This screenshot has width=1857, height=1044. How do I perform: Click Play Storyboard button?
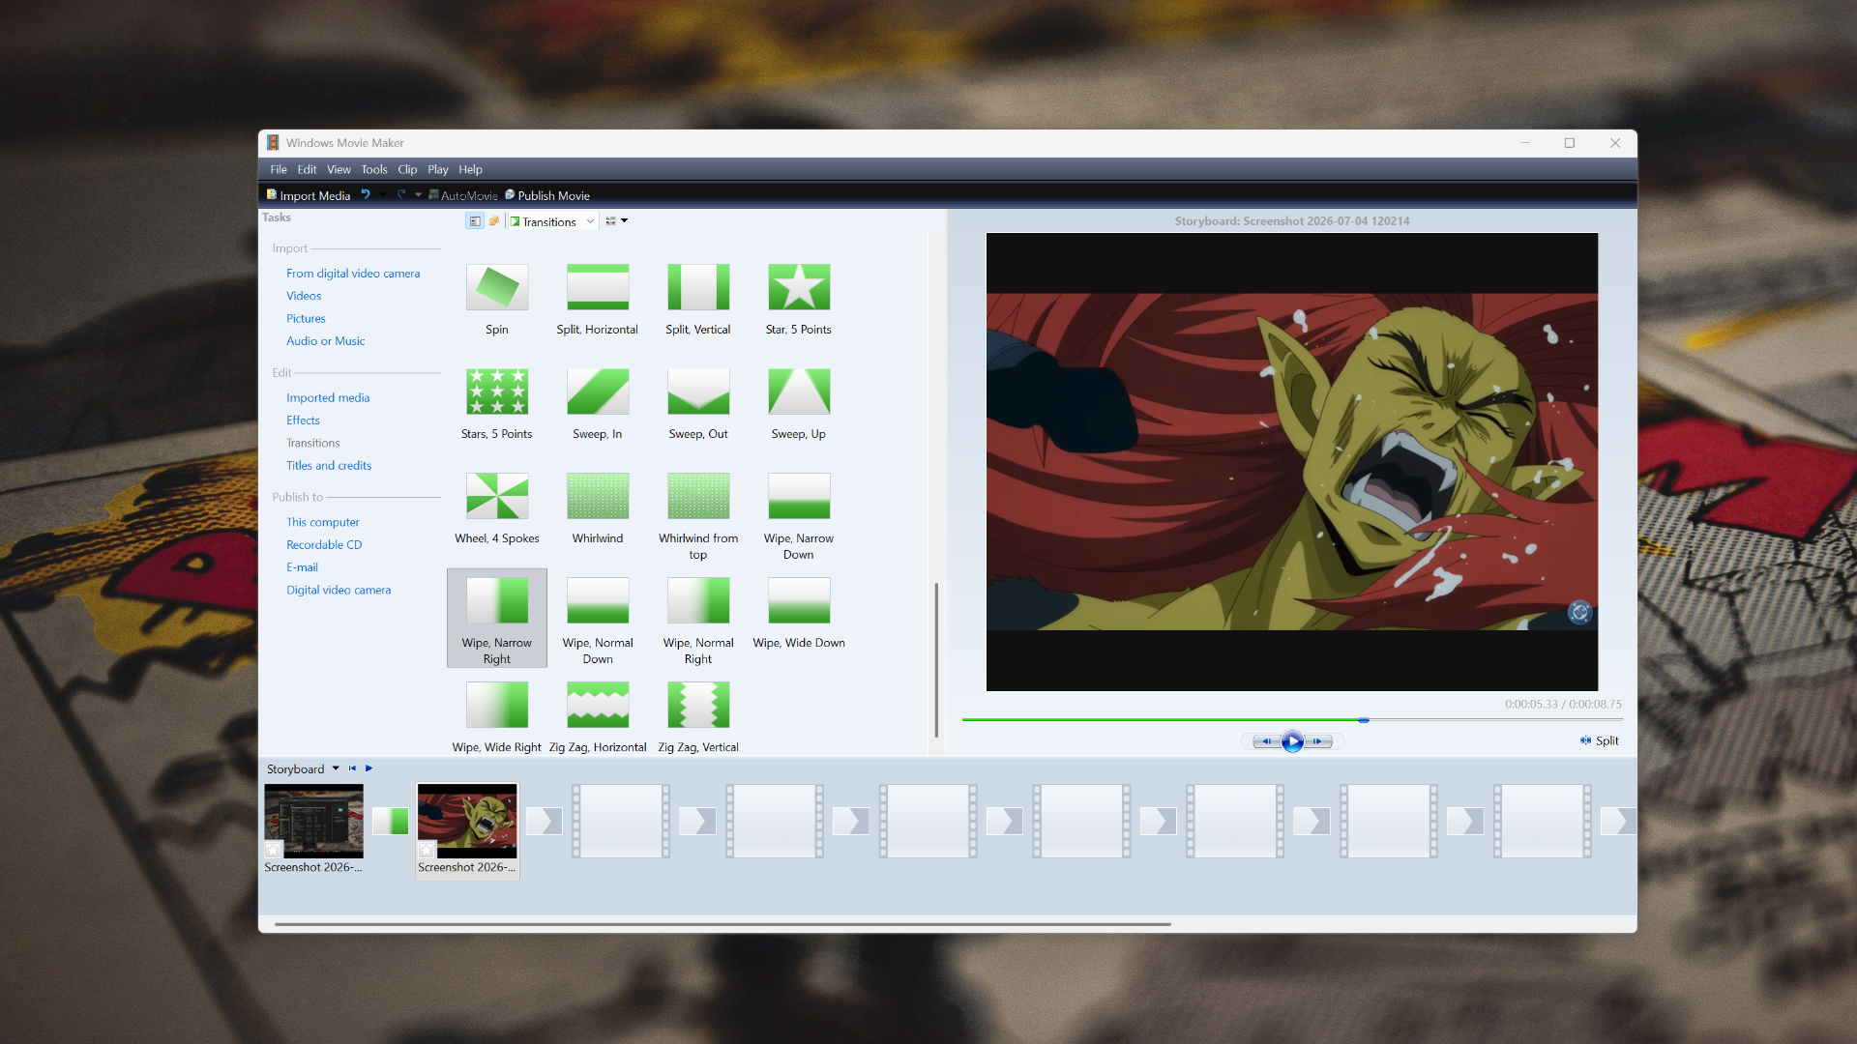[x=368, y=768]
